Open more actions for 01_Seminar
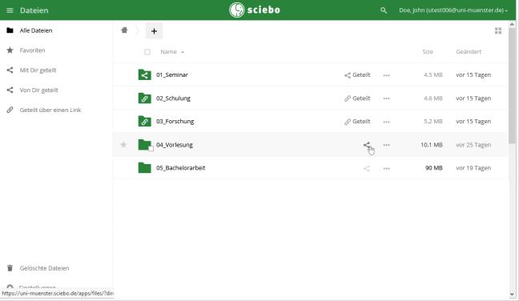The image size is (519, 301). pos(386,75)
